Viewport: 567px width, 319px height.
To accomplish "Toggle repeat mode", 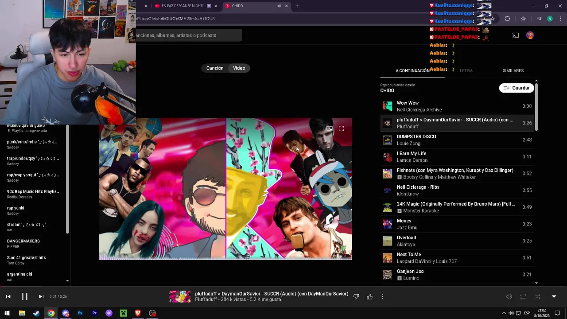I will (x=523, y=296).
